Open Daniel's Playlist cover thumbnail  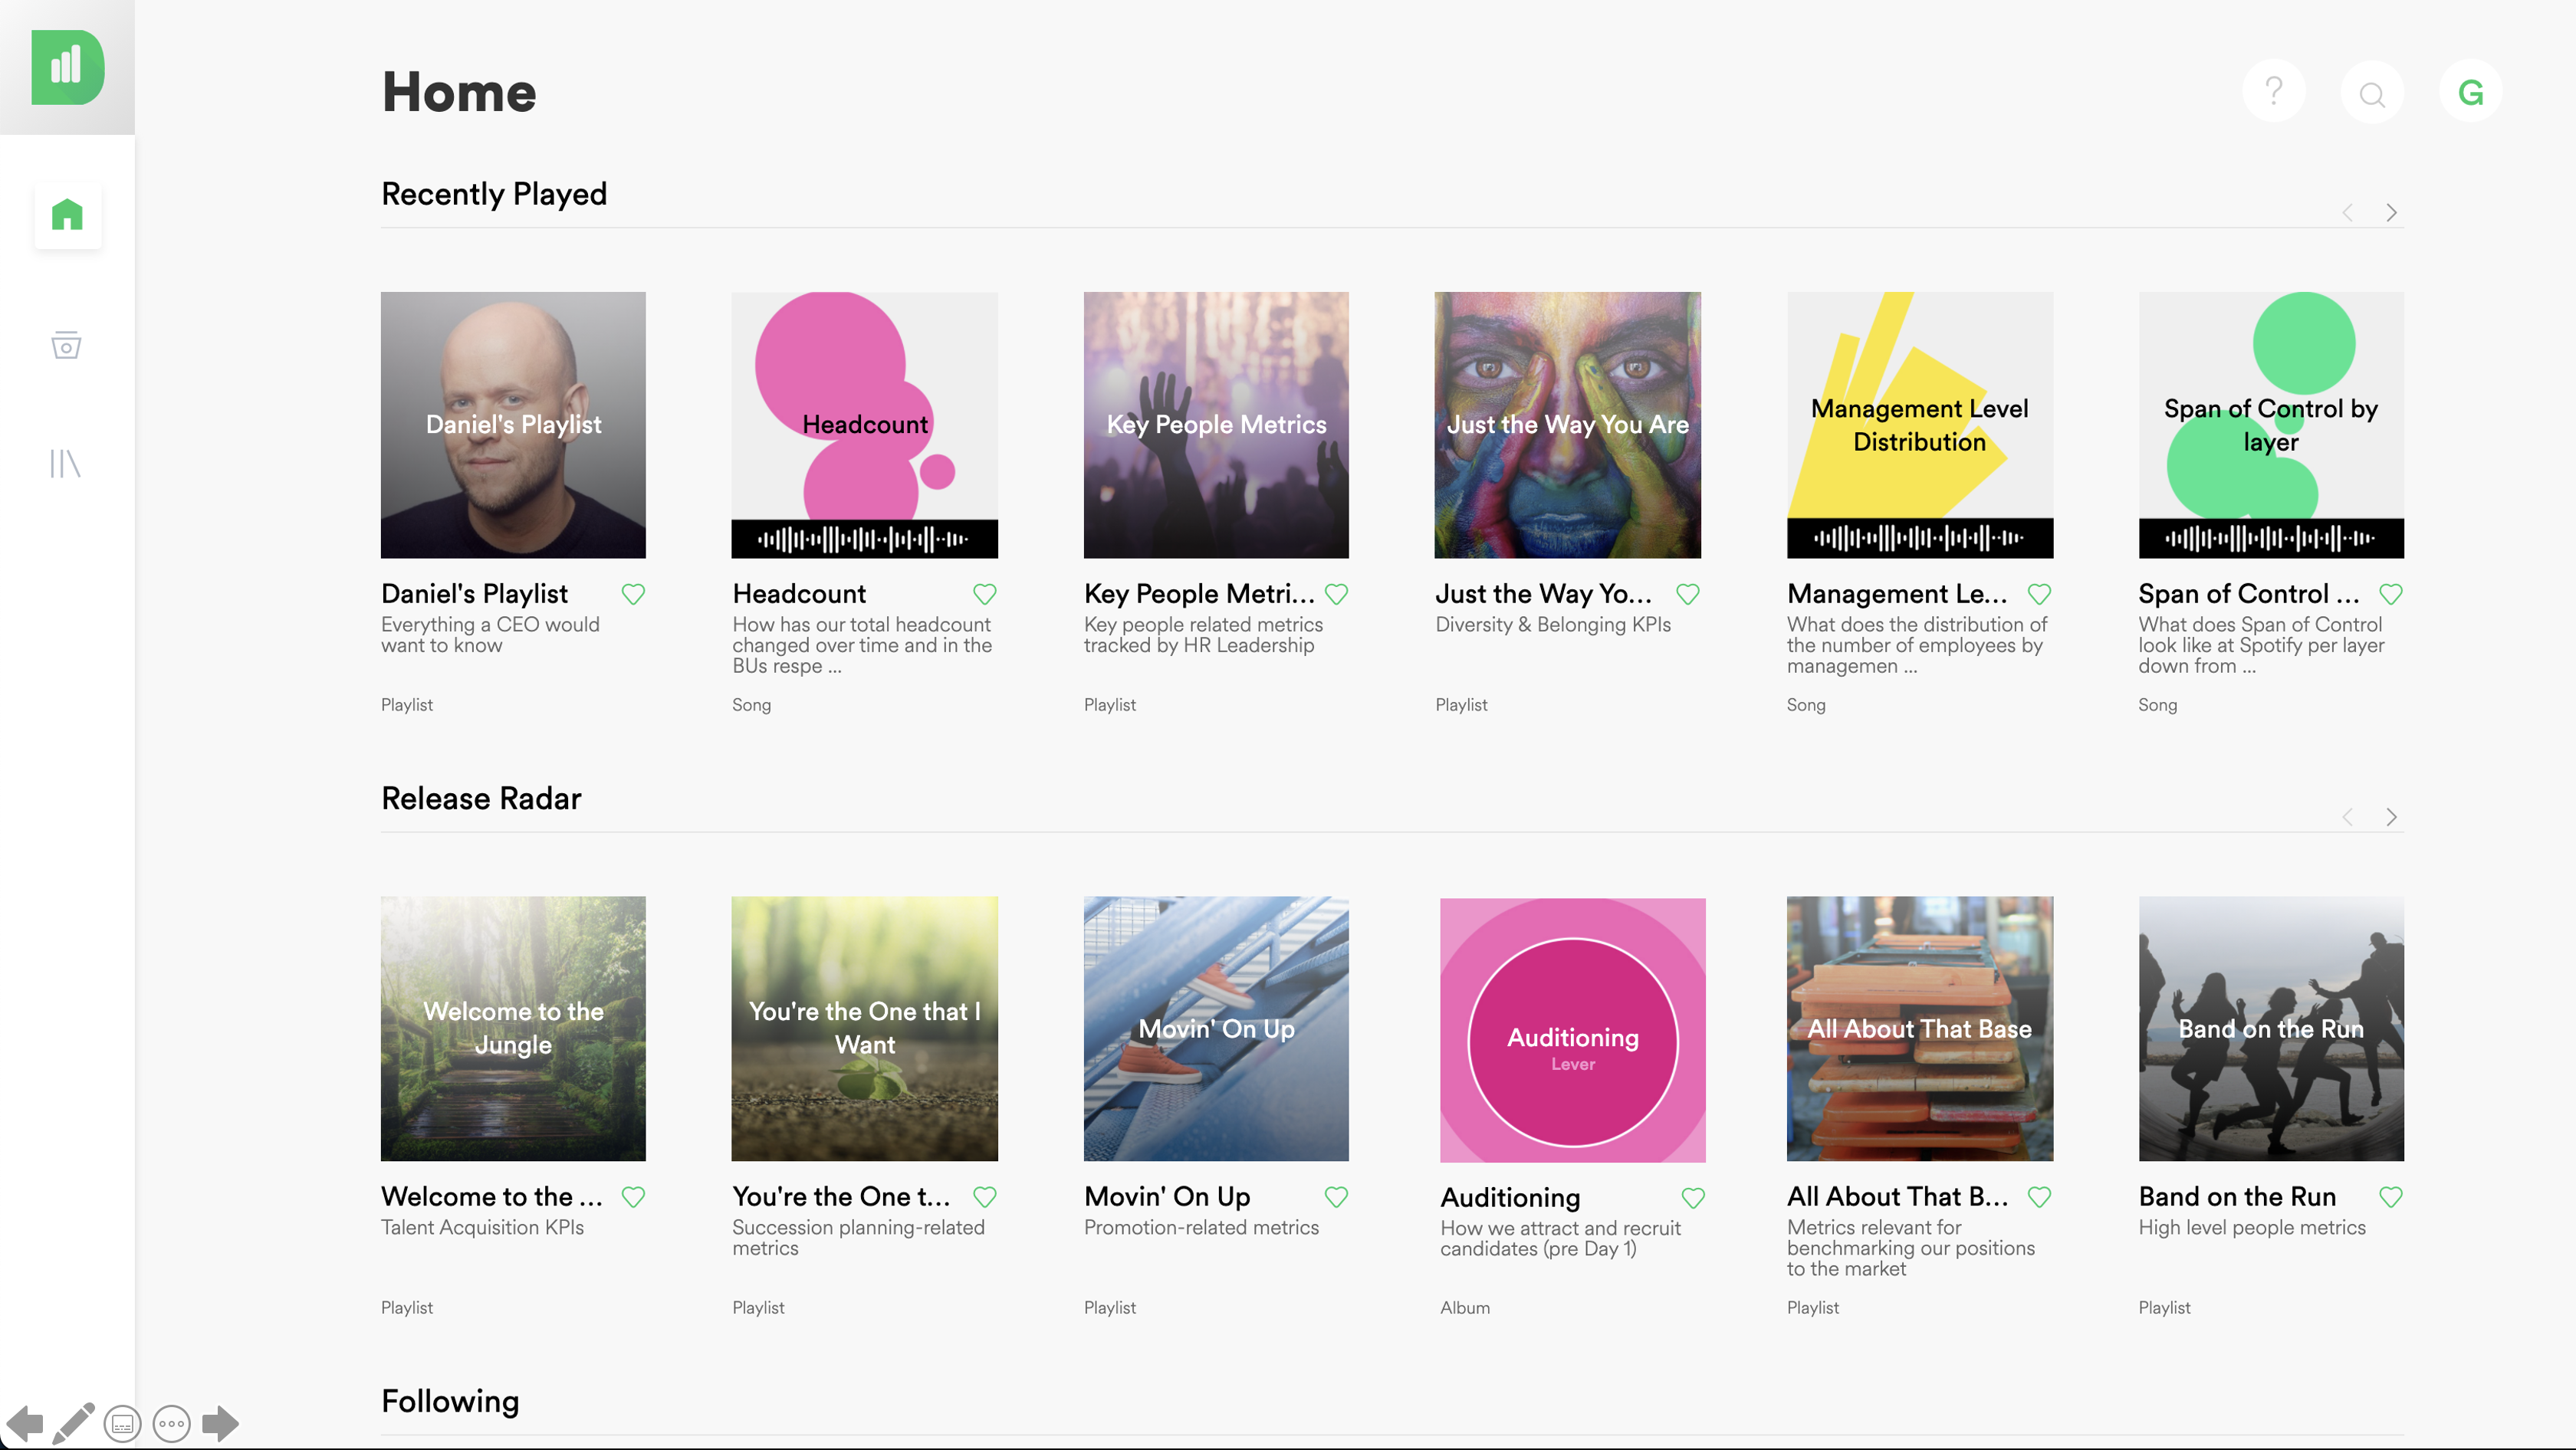tap(513, 425)
